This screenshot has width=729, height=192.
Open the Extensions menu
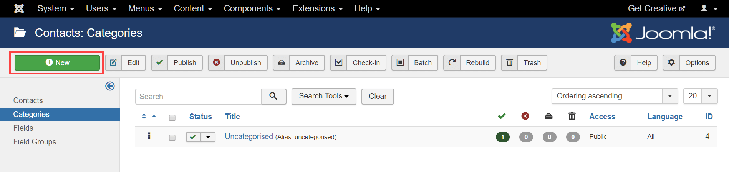(x=318, y=8)
